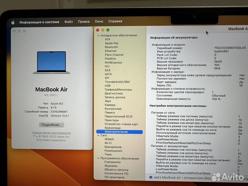Click the Настройки электропитания системы heading

pyautogui.click(x=178, y=106)
